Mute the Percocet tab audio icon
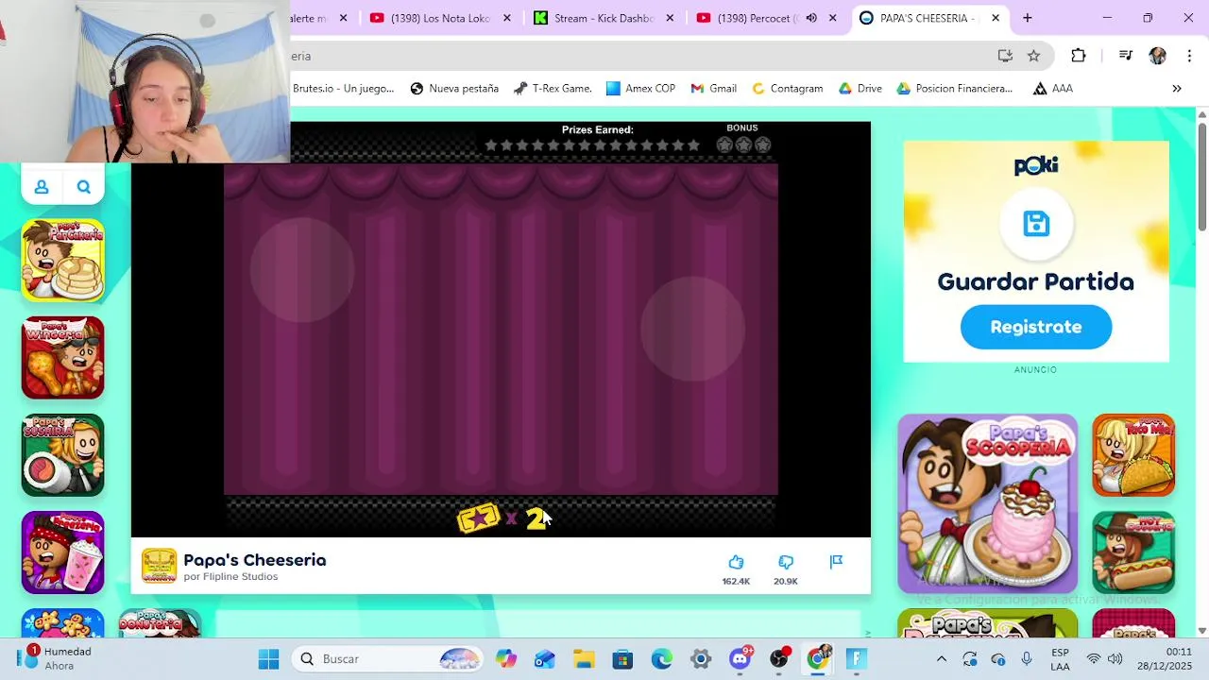Image resolution: width=1209 pixels, height=680 pixels. click(811, 18)
